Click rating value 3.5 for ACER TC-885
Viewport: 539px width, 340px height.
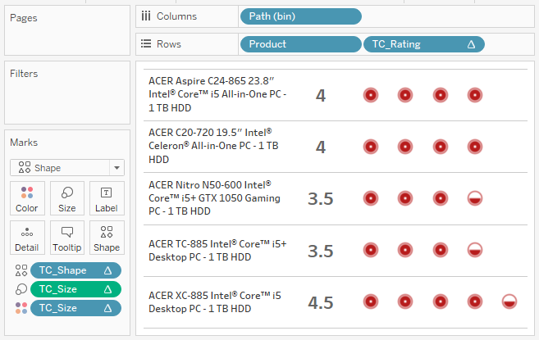pyautogui.click(x=321, y=251)
